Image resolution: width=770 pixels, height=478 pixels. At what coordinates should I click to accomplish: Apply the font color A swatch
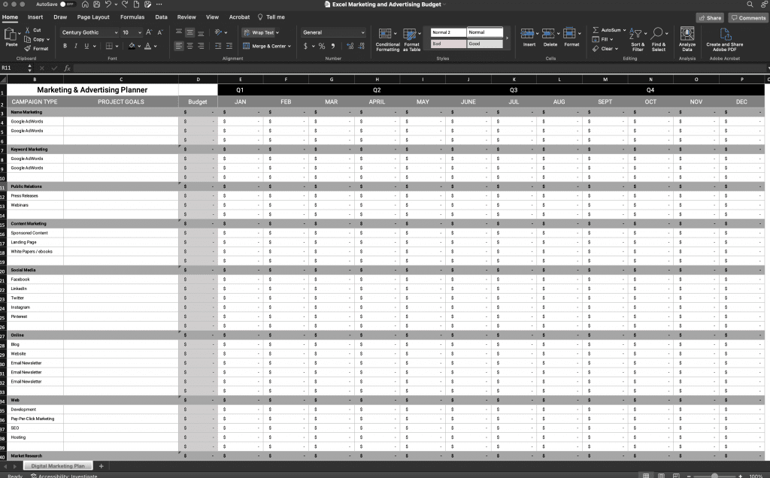148,46
